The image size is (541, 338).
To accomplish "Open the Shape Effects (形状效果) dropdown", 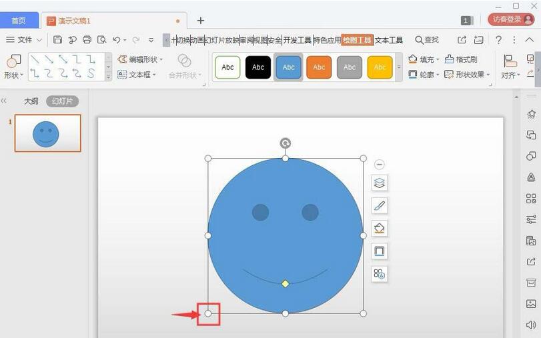I will [x=466, y=75].
